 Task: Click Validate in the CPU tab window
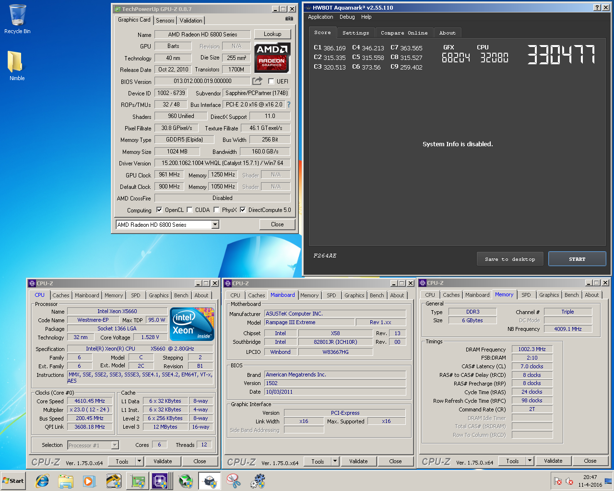[163, 461]
